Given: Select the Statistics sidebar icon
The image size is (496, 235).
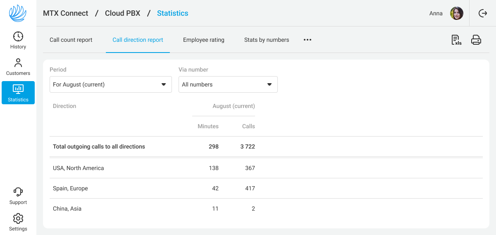Looking at the screenshot, I should 18,93.
